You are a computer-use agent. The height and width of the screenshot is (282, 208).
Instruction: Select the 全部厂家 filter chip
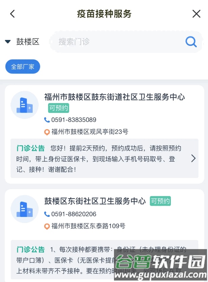[23, 66]
